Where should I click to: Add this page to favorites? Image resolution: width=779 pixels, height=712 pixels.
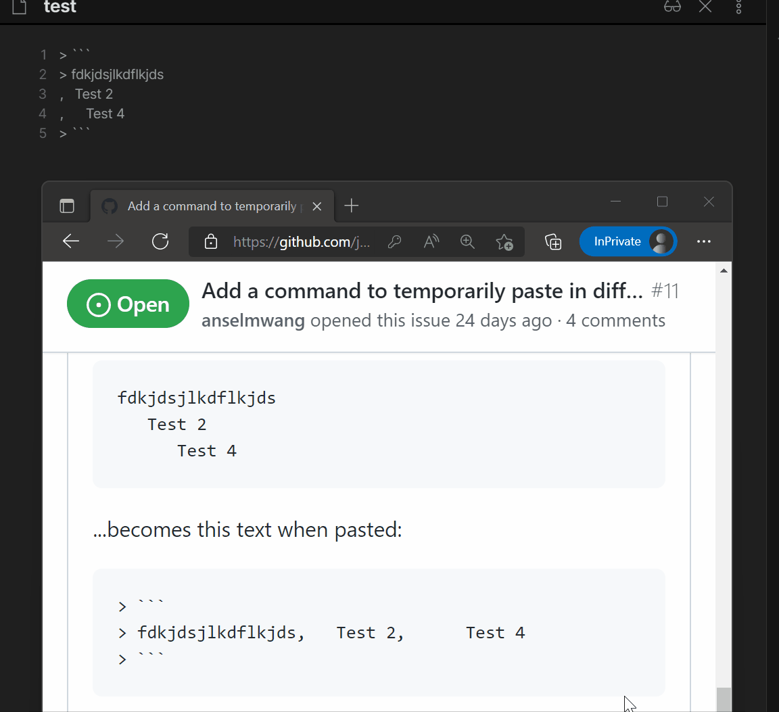pos(504,241)
